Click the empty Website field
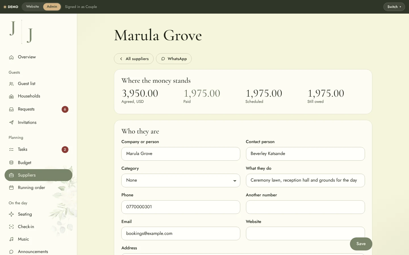This screenshot has width=409, height=255. [305, 233]
